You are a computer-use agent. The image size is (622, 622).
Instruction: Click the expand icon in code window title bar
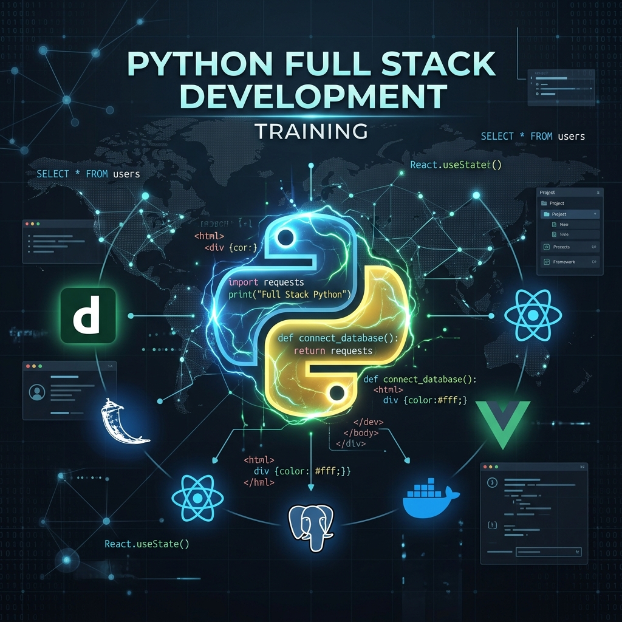pos(582,467)
